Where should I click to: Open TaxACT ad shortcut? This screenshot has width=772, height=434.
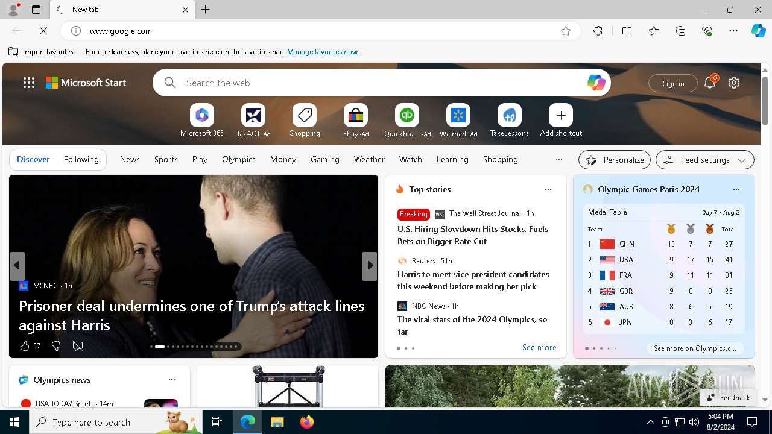click(253, 120)
